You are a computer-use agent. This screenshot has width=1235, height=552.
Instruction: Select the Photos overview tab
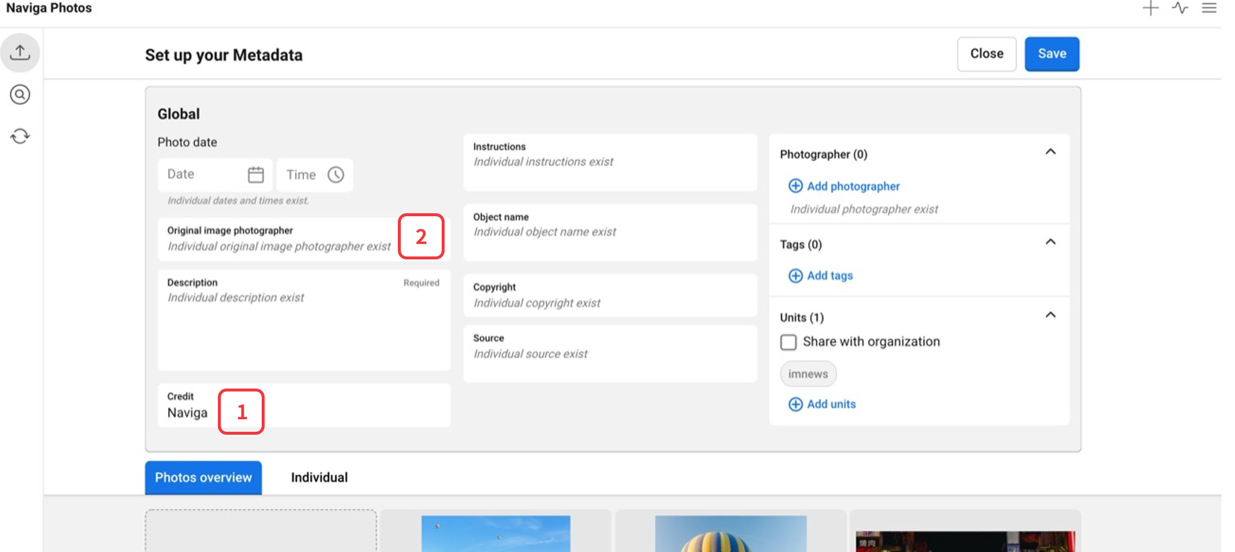click(203, 477)
